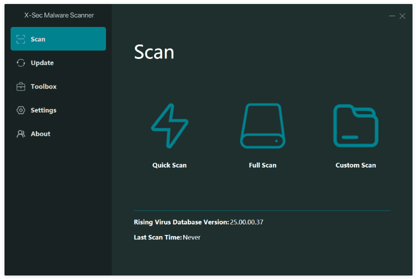416x279 pixels.
Task: Click the Scan viewfinder icon in sidebar
Action: [x=20, y=39]
